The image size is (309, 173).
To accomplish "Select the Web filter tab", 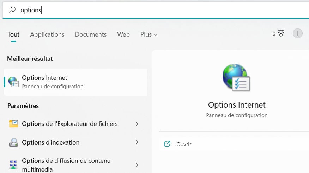I will coord(123,34).
